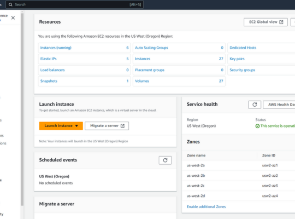Click the Resources panel heading
Screen dimensions: 295x219
tap(50, 22)
